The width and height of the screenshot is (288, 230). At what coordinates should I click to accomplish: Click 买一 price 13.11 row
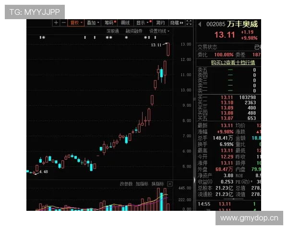[x=227, y=97]
